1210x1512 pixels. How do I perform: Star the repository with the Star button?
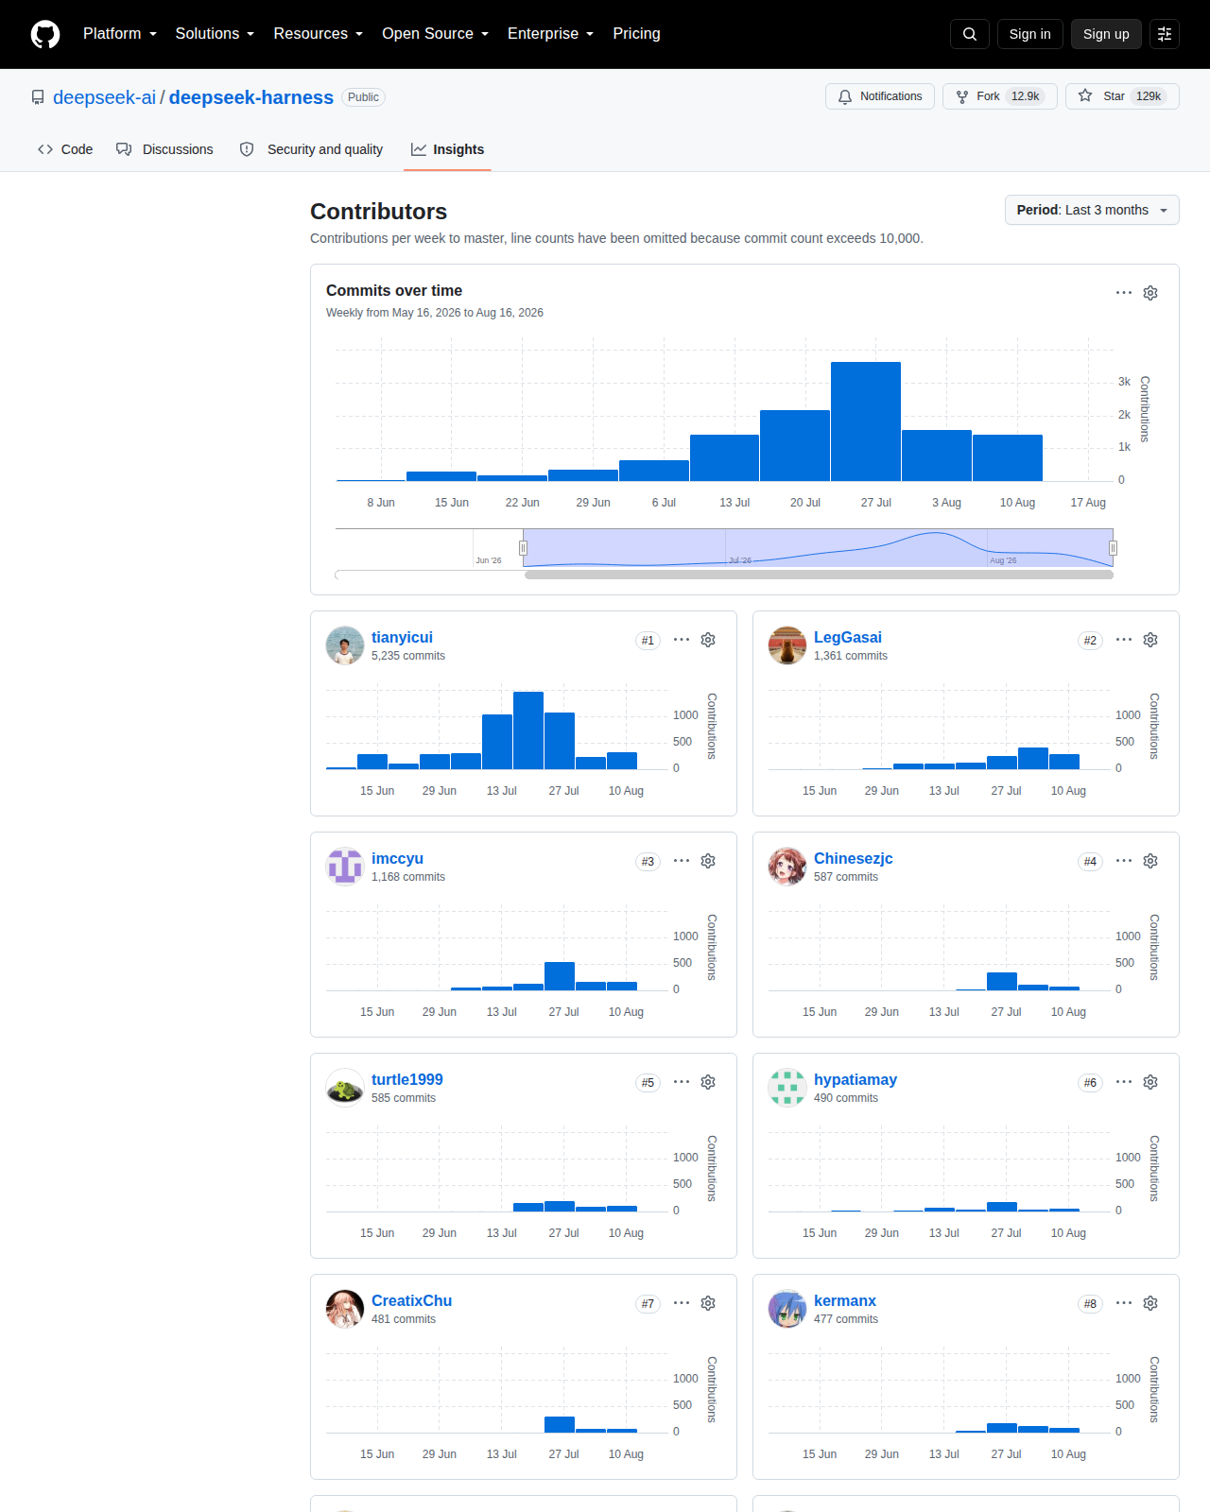[x=1122, y=96]
